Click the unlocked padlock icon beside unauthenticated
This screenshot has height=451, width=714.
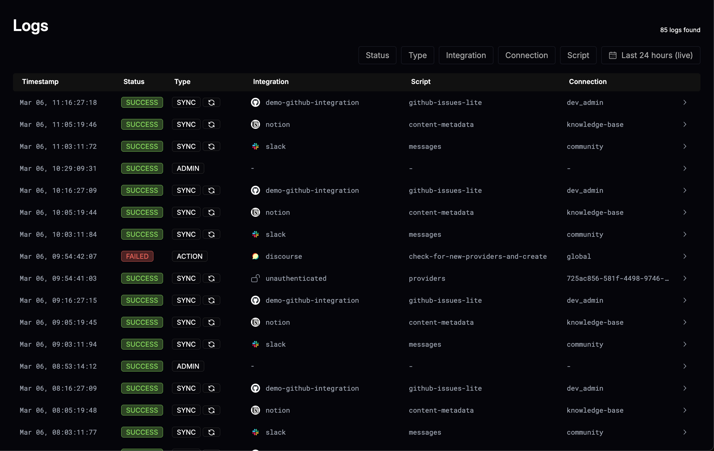(x=255, y=278)
